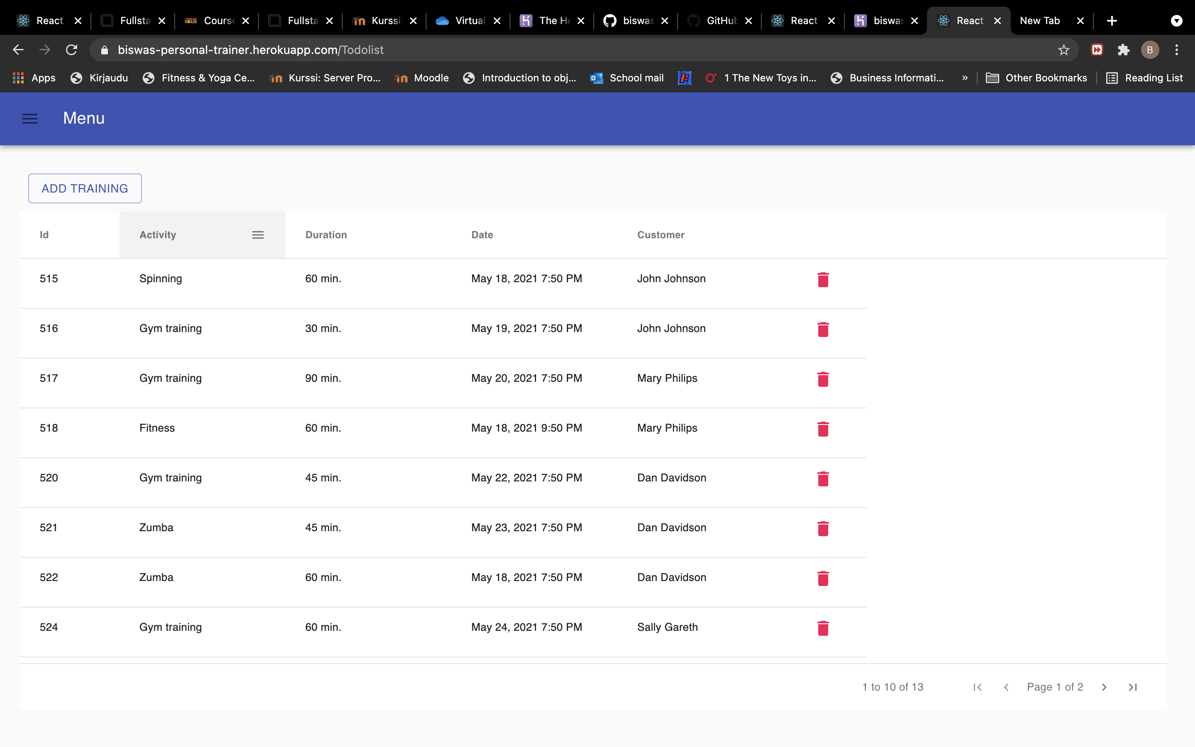Sort by the Activity column header
This screenshot has width=1195, height=747.
[x=158, y=234]
